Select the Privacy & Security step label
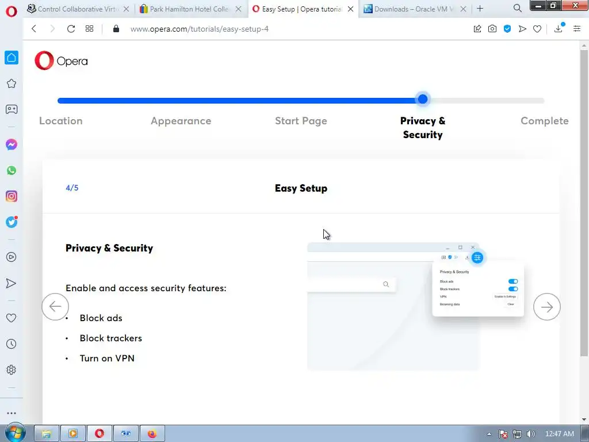The width and height of the screenshot is (589, 442). pyautogui.click(x=423, y=127)
